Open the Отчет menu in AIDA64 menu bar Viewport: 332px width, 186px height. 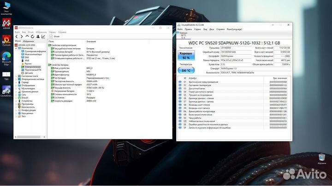tap(31, 32)
